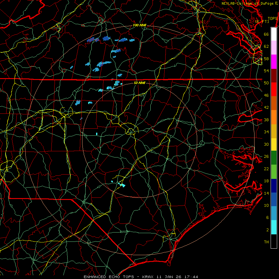Click the legend label "TH"
The width and height of the screenshot is (279, 279).
[266, 242]
